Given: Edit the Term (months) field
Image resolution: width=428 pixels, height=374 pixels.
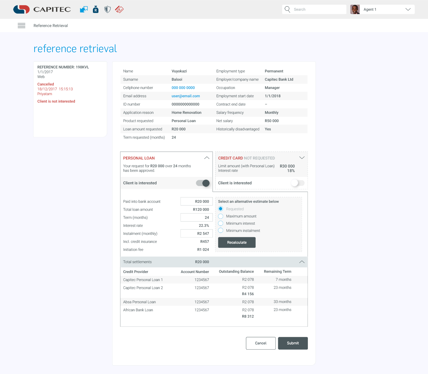Looking at the screenshot, I should point(197,217).
